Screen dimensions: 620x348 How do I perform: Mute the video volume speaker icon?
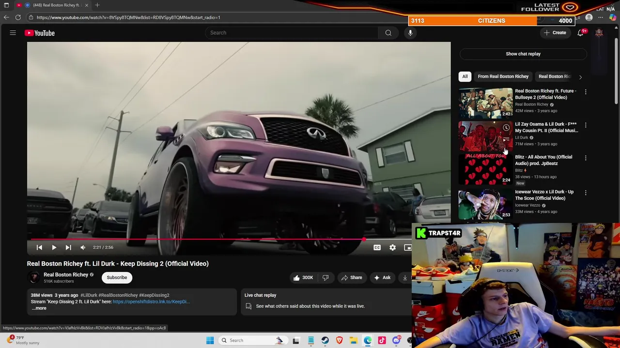83,247
